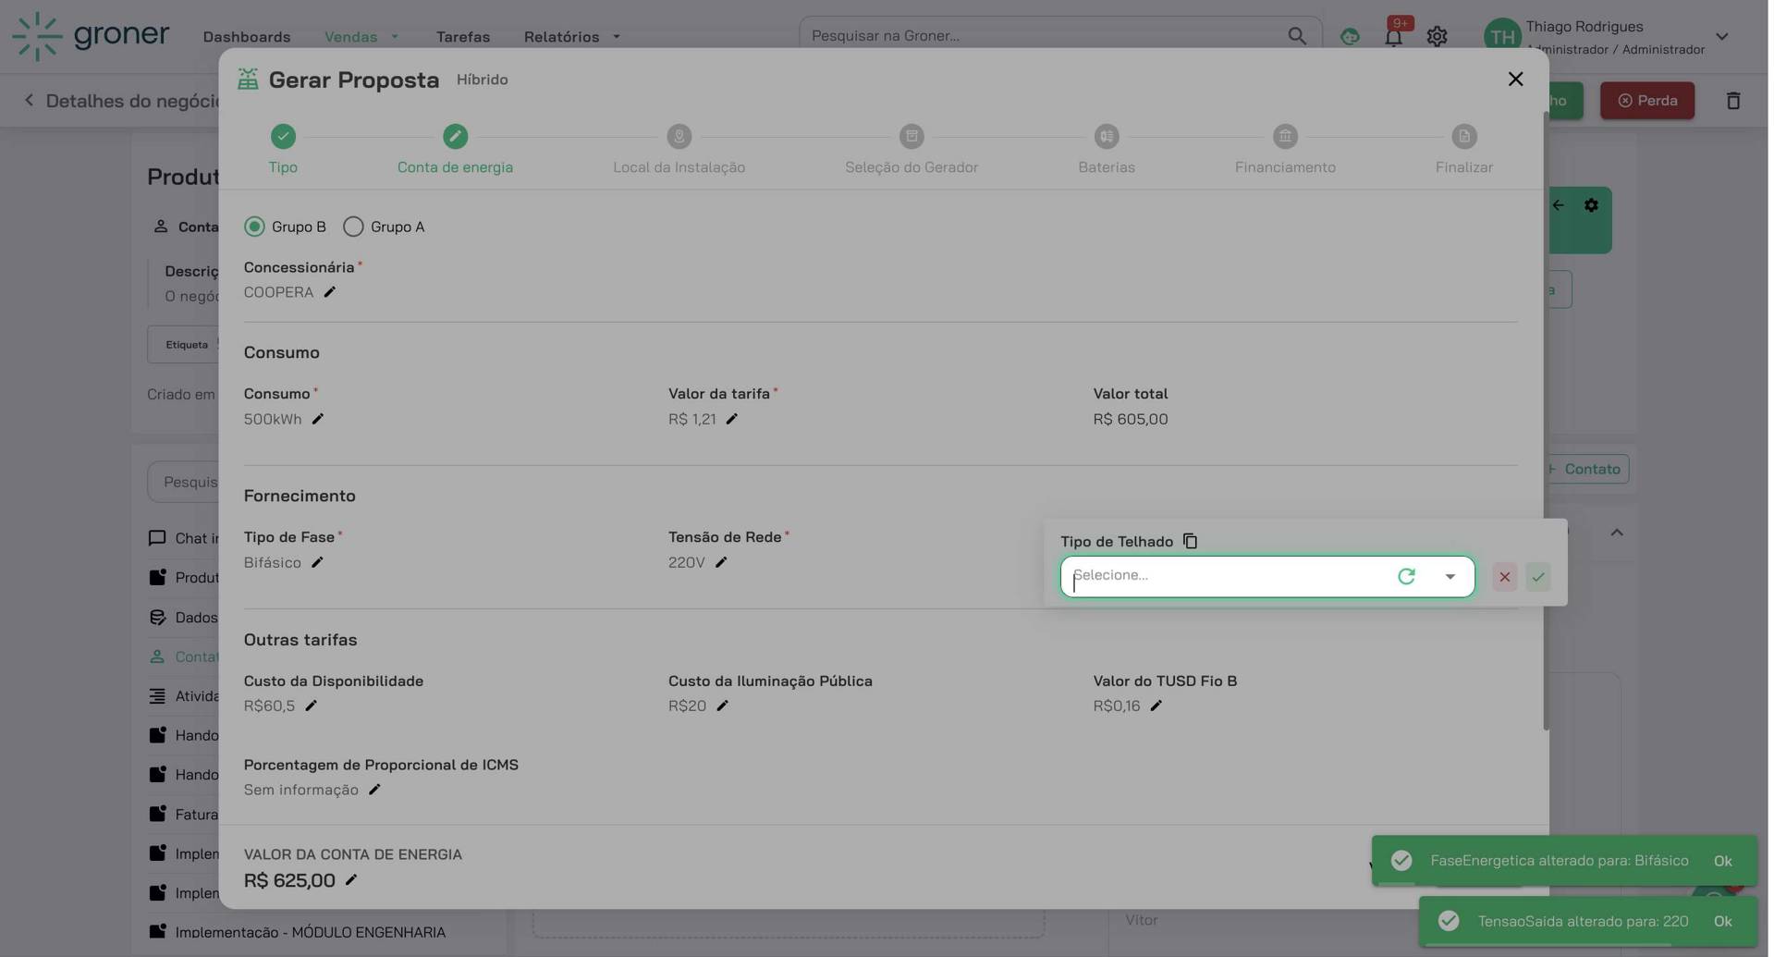1774x957 pixels.
Task: Dismiss FaseEnergetica notification with Ok
Action: click(x=1722, y=861)
